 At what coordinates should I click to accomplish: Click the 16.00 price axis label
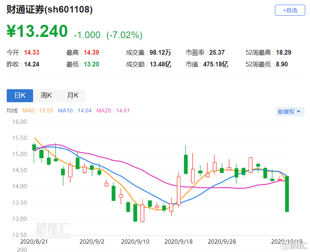tap(19, 122)
